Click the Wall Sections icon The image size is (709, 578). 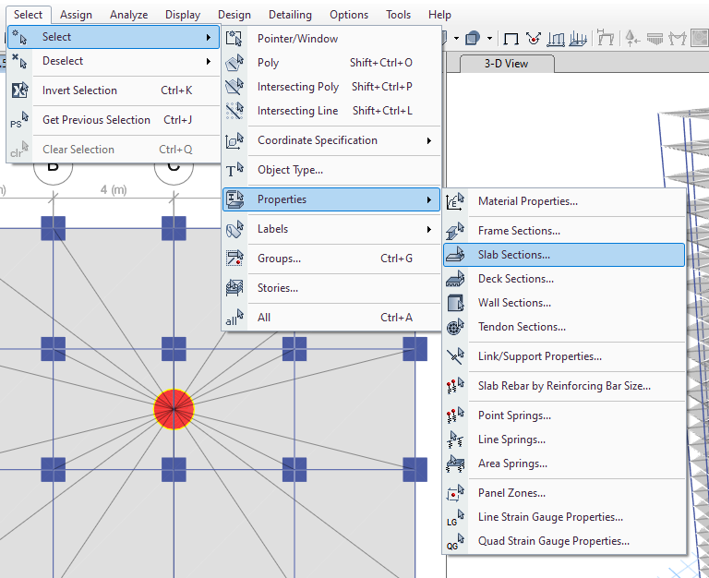pos(455,303)
